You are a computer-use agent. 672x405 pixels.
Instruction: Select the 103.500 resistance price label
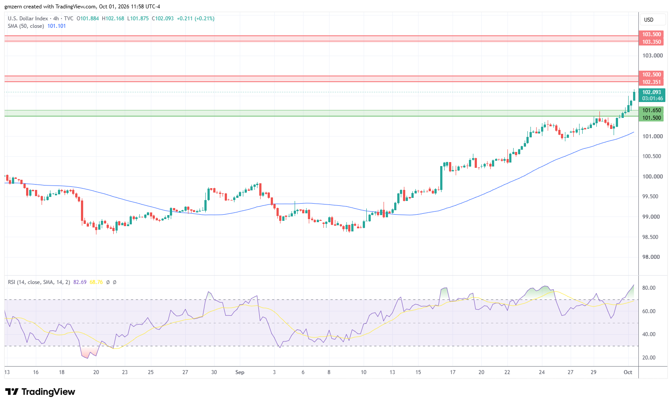(x=652, y=34)
